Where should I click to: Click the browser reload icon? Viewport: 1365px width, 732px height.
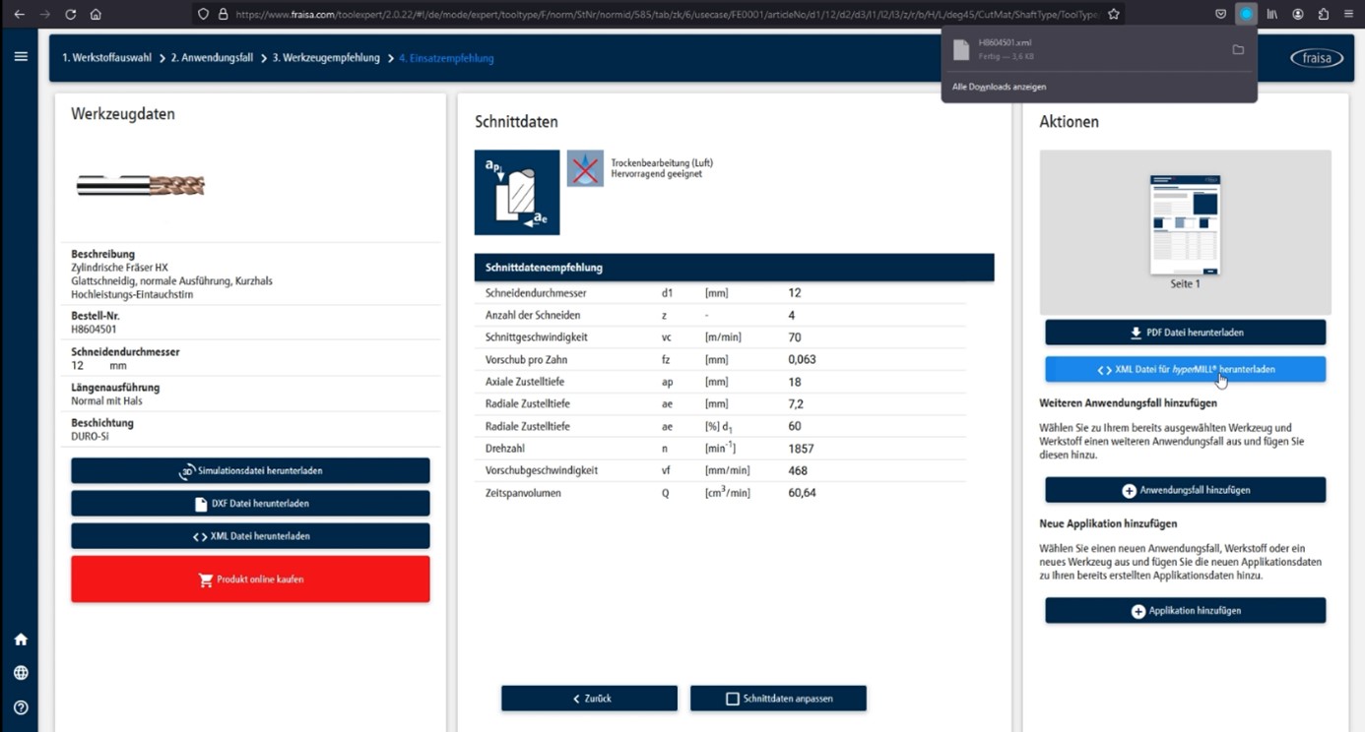pyautogui.click(x=70, y=15)
